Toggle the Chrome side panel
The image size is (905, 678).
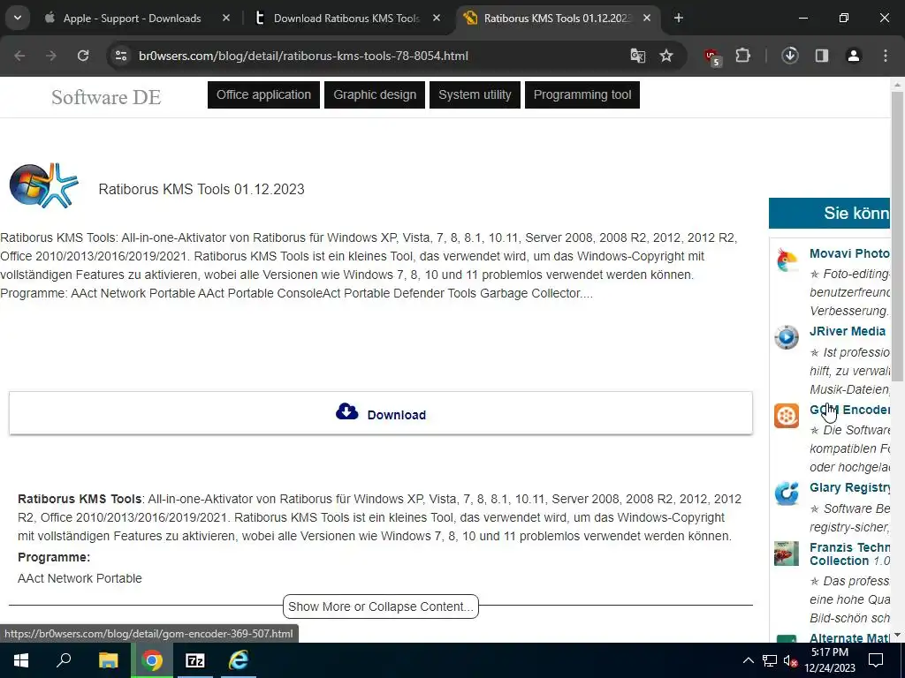click(822, 56)
